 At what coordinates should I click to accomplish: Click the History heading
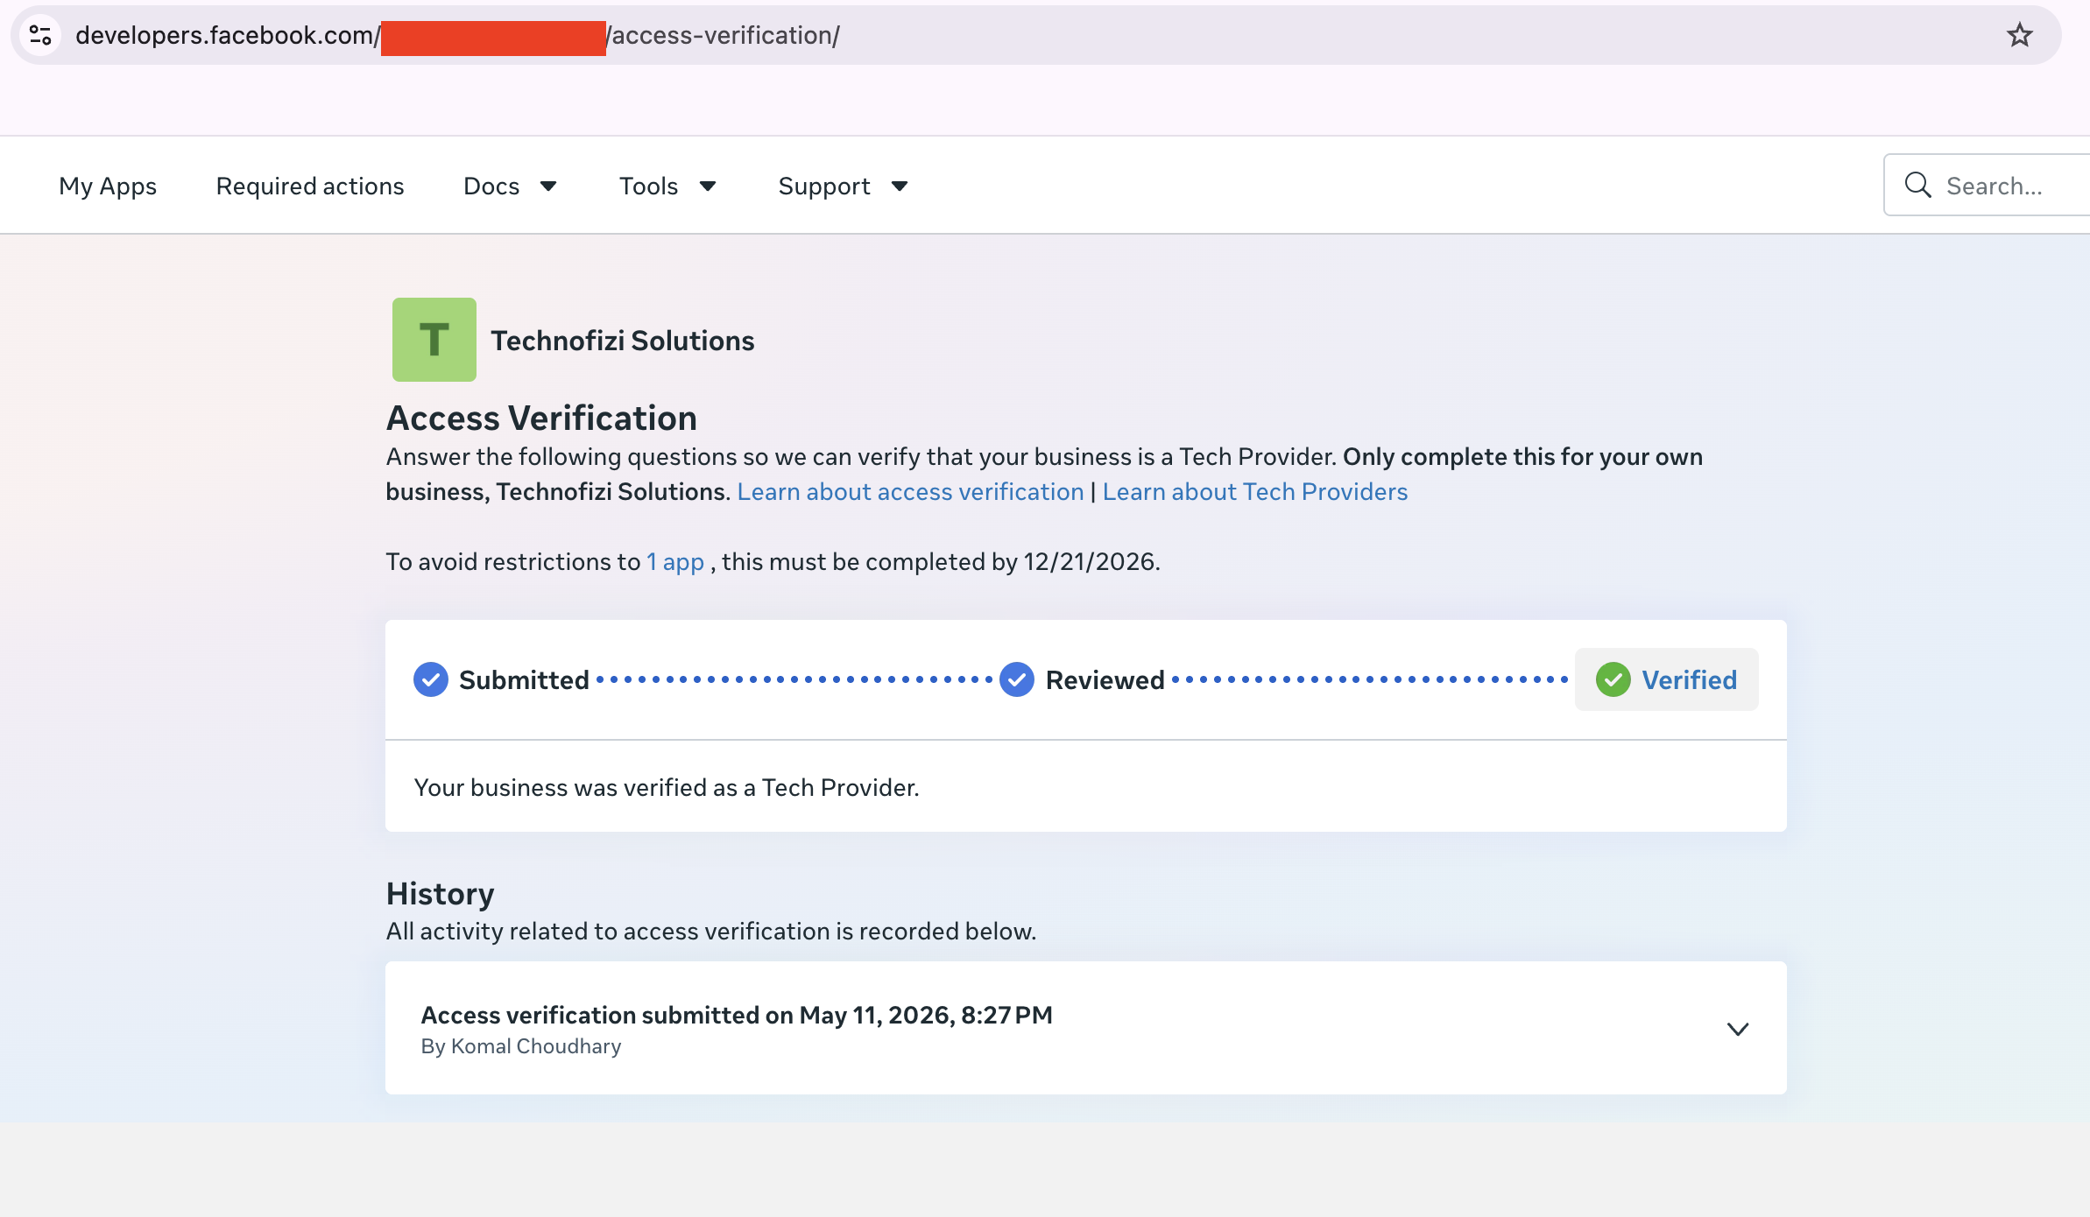coord(440,893)
